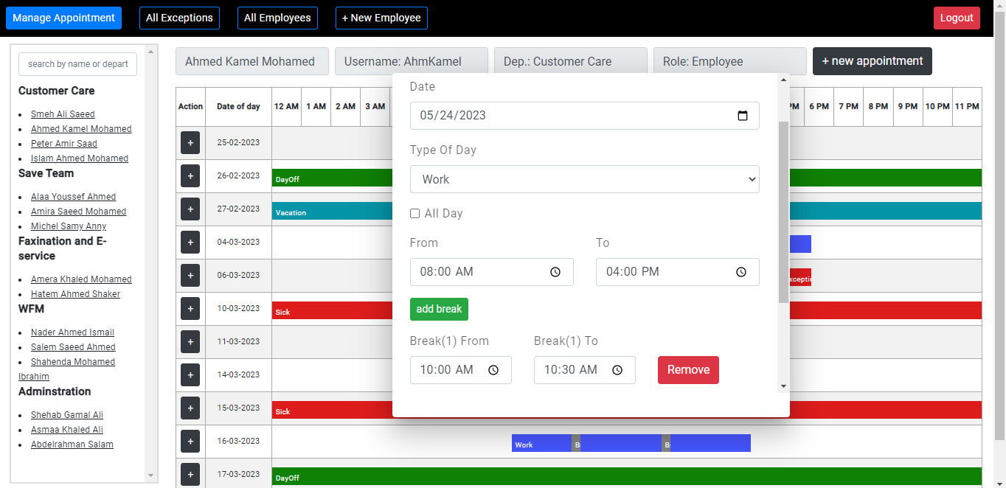Click the Break(1) From time 10:00 AM
The image size is (1006, 488).
coord(461,370)
